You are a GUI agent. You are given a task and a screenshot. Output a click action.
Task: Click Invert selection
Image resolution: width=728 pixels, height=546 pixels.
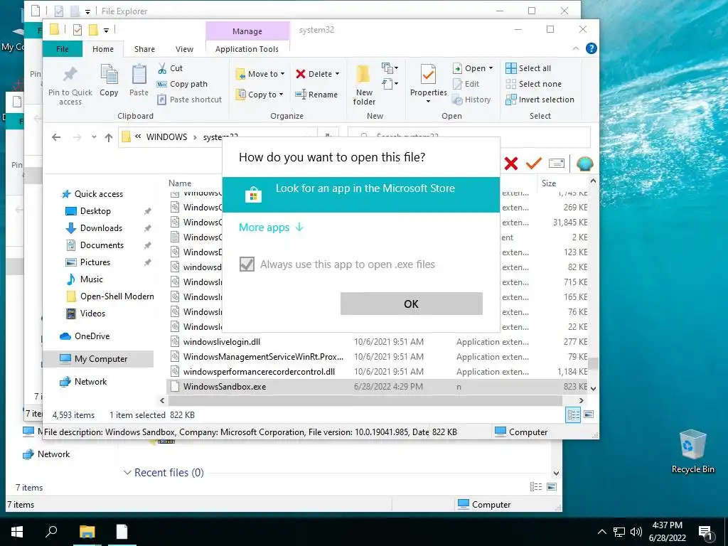coord(540,100)
